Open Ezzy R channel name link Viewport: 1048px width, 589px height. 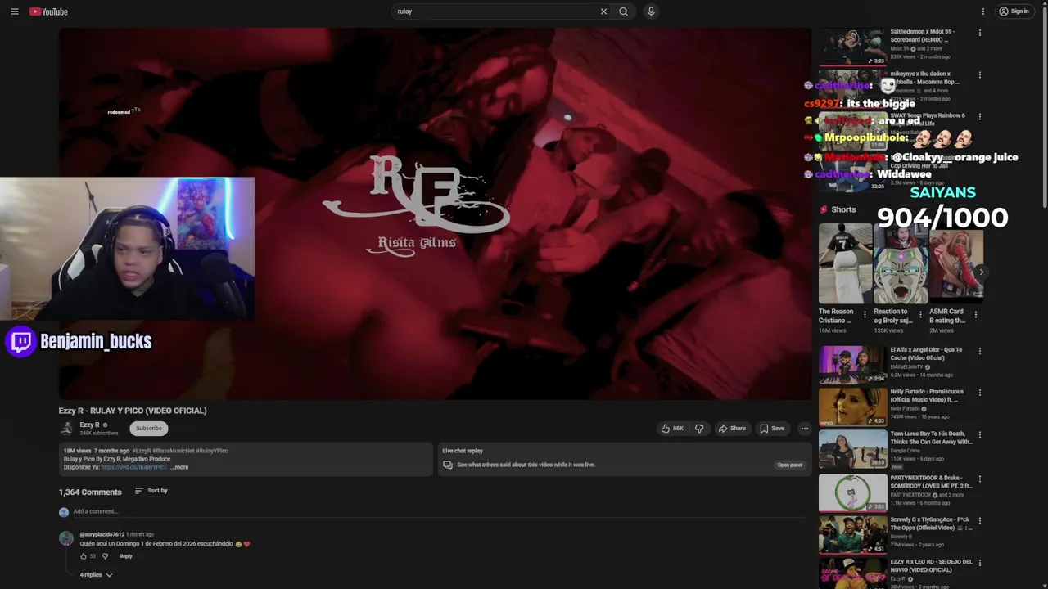89,425
